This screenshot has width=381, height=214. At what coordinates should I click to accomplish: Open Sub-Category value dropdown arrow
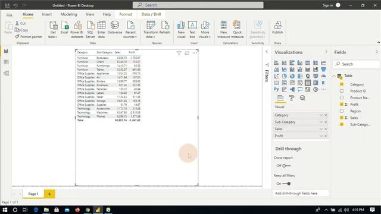(x=321, y=122)
